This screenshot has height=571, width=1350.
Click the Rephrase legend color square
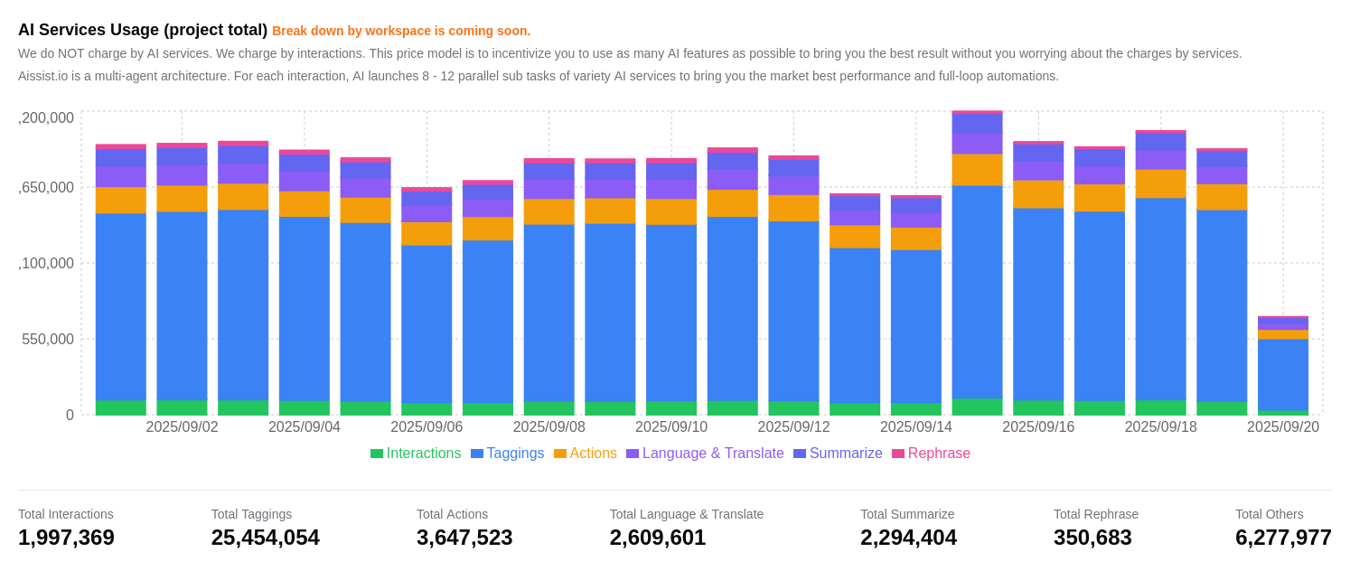pos(898,454)
